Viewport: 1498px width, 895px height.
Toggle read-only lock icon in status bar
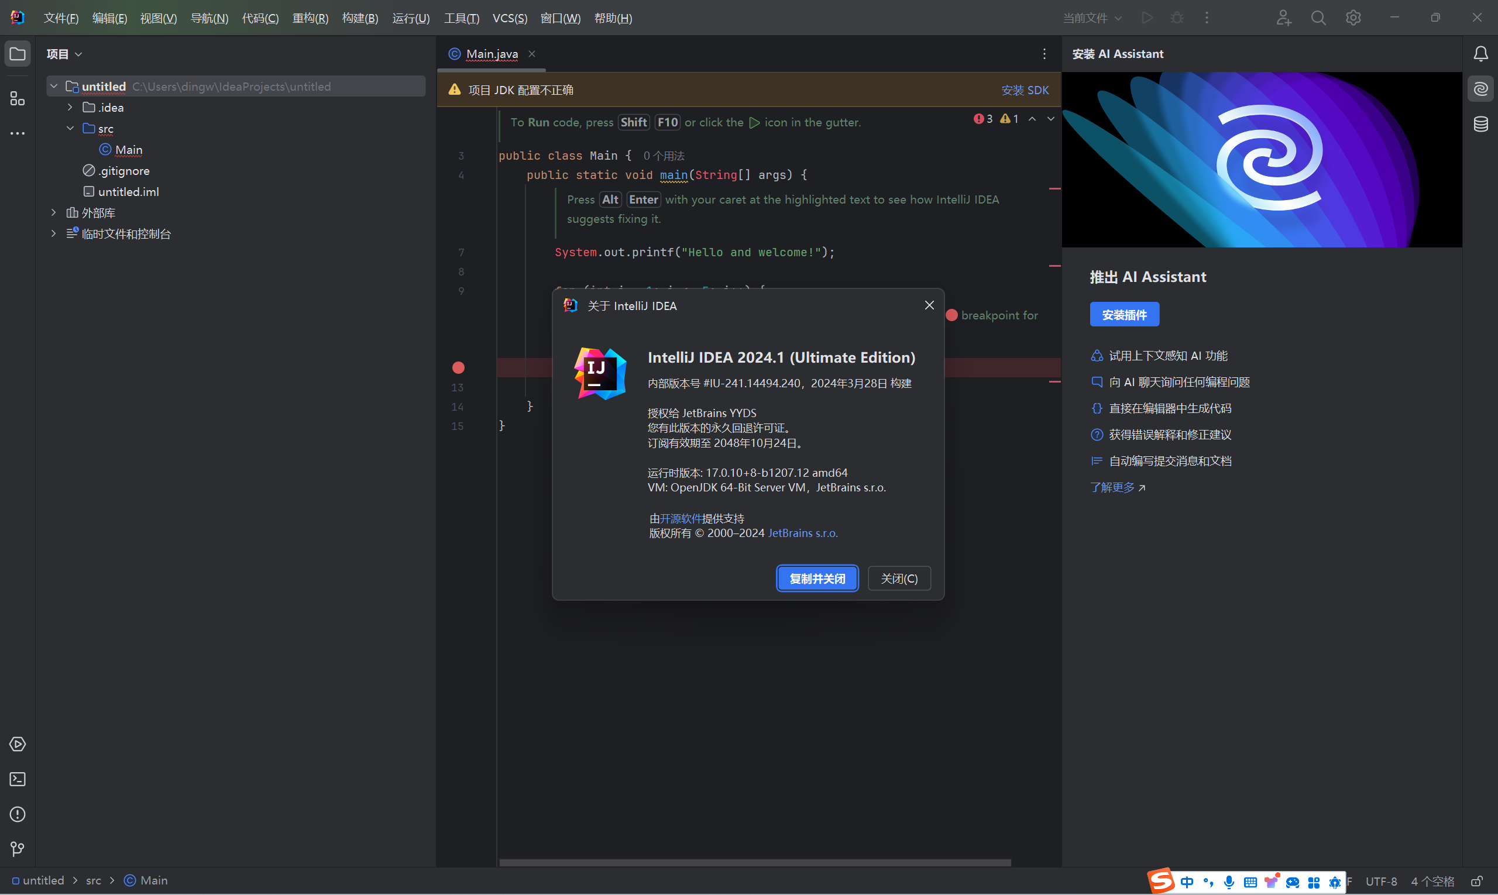pyautogui.click(x=1476, y=881)
